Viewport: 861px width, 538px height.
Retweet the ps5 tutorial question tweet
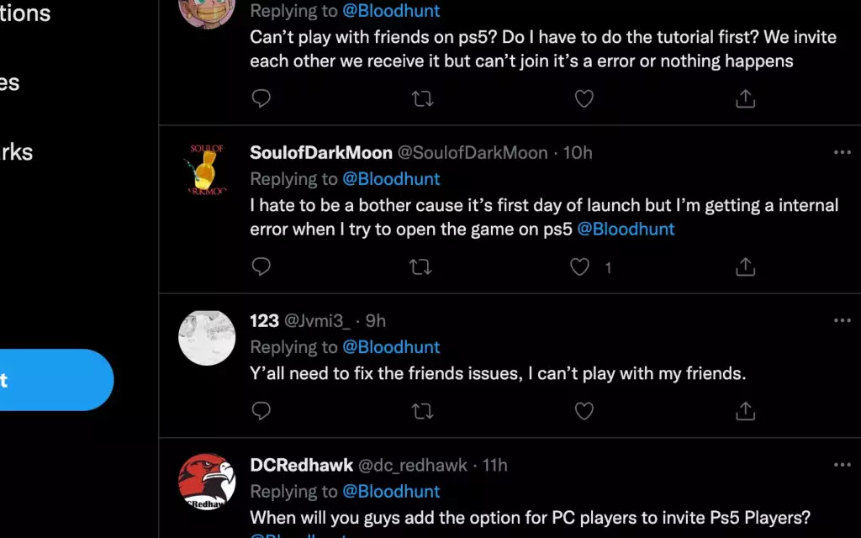(421, 98)
